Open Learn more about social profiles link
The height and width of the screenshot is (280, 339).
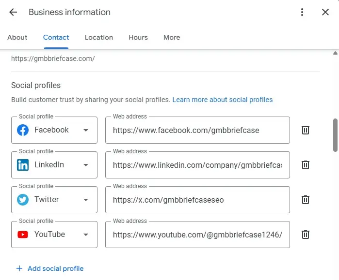(x=223, y=100)
